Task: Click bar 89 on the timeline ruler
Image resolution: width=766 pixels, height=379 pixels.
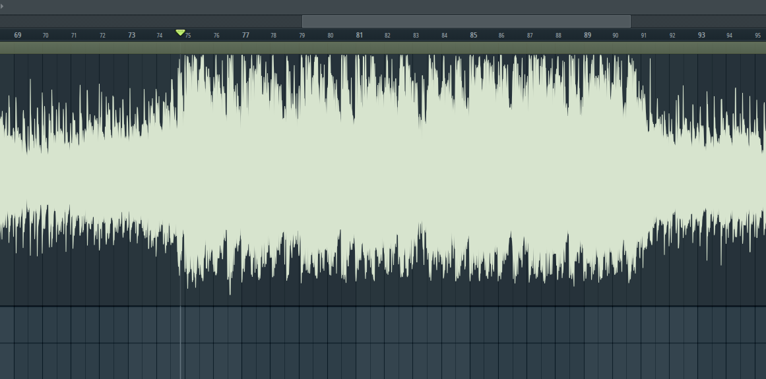Action: (x=588, y=35)
